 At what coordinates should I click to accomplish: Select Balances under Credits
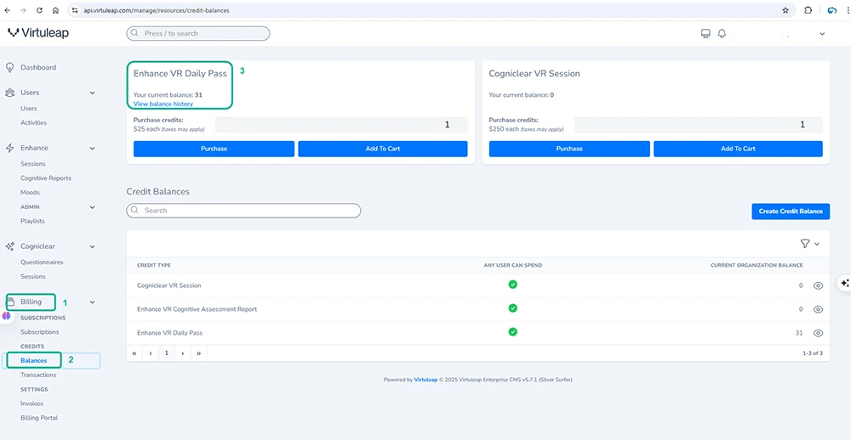34,360
